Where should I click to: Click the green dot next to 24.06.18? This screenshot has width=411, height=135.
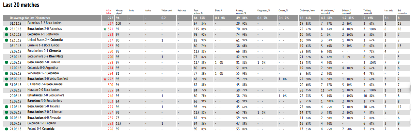[6, 129]
